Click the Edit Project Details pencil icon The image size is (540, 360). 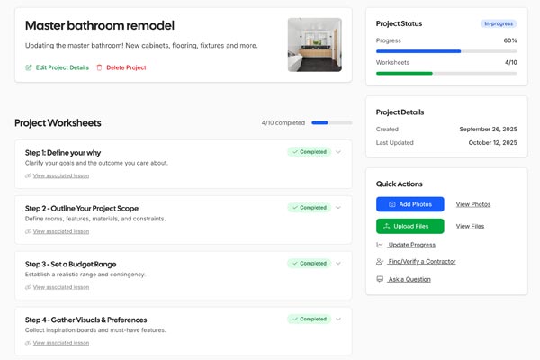[29, 67]
